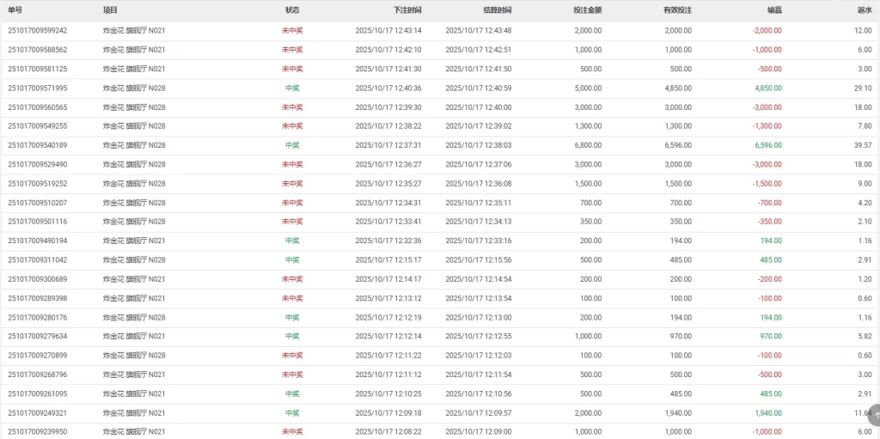Screen dimensions: 880x439
Task: Click the 项目 column header
Action: [x=110, y=9]
